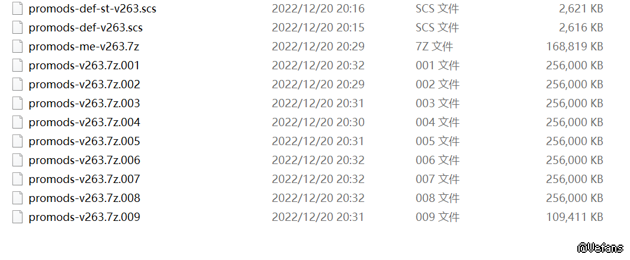
Task: Click the 7Z 文件 type entry
Action: coord(434,47)
